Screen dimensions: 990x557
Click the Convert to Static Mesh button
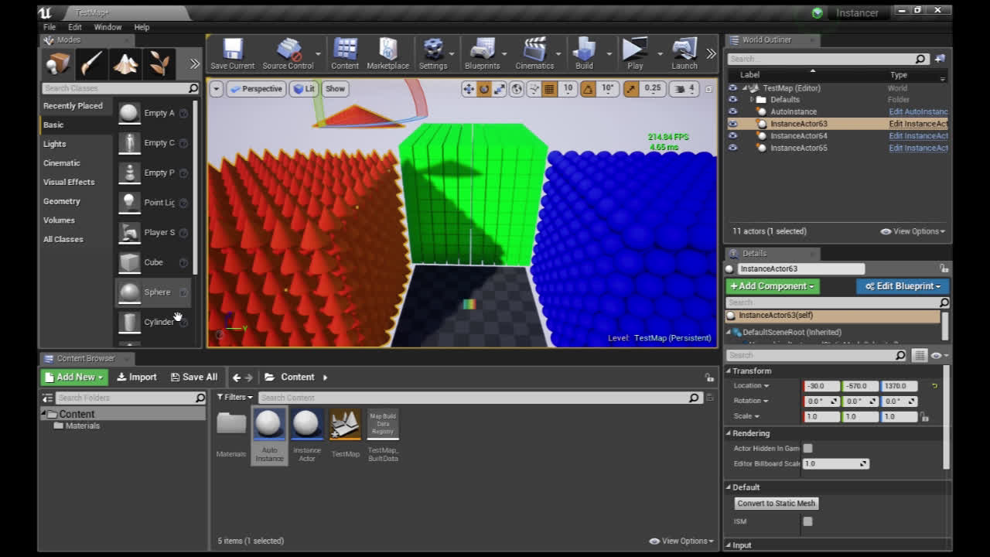[x=776, y=504]
